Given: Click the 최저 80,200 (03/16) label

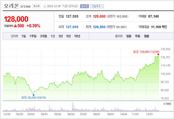Looking at the screenshot, I should tap(33, 98).
